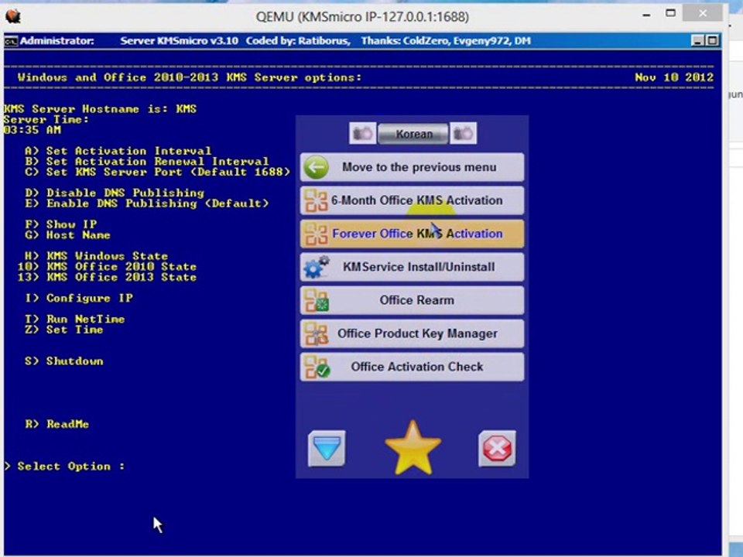The image size is (743, 557).
Task: Click the gold star icon
Action: [413, 448]
